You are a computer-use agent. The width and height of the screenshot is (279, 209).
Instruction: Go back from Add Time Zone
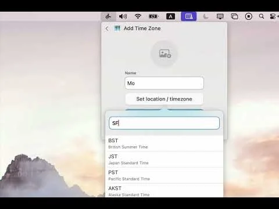point(107,28)
